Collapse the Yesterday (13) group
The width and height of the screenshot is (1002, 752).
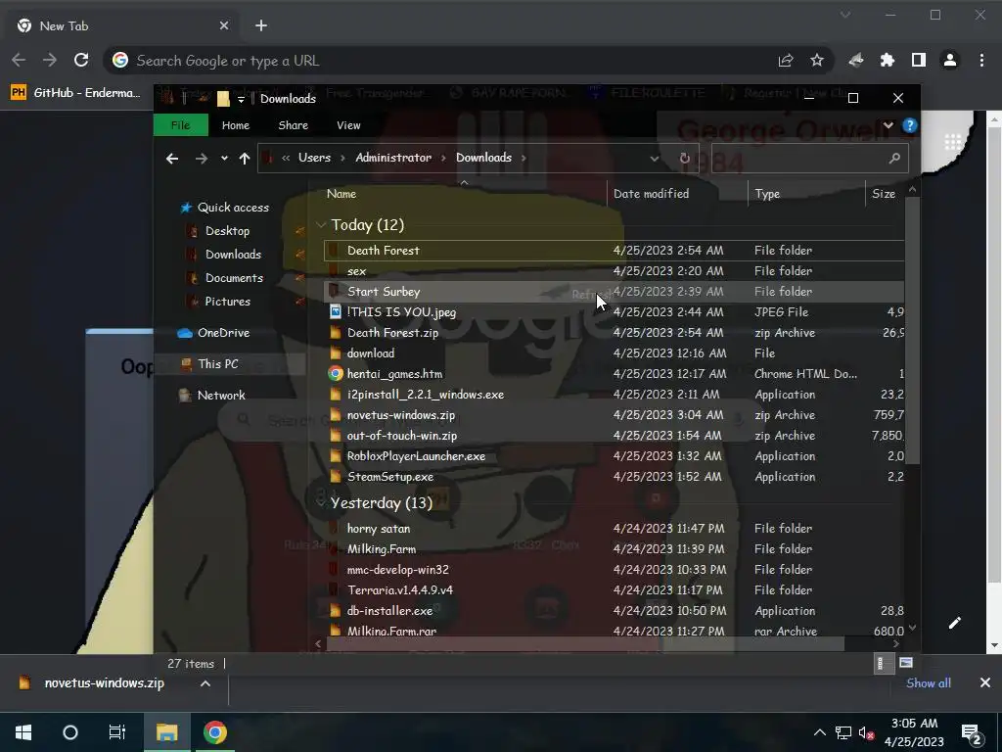(321, 502)
